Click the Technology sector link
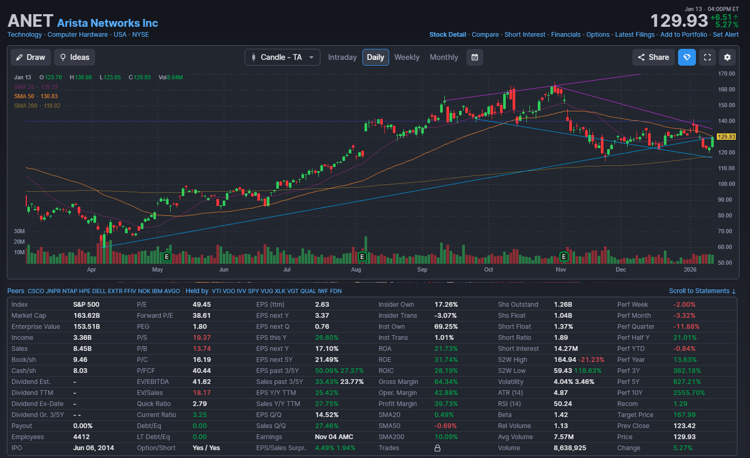 (x=25, y=35)
